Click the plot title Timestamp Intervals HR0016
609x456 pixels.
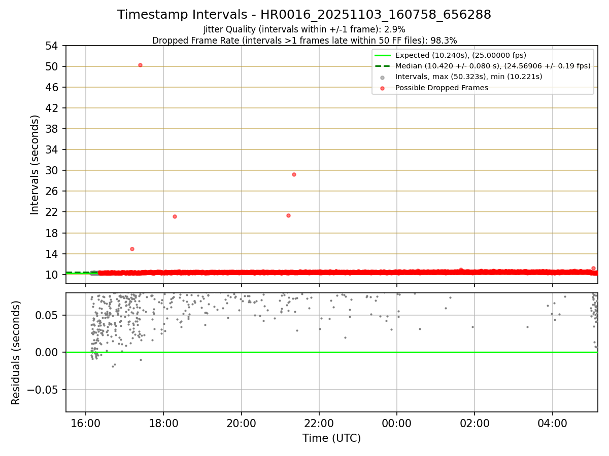coord(304,15)
